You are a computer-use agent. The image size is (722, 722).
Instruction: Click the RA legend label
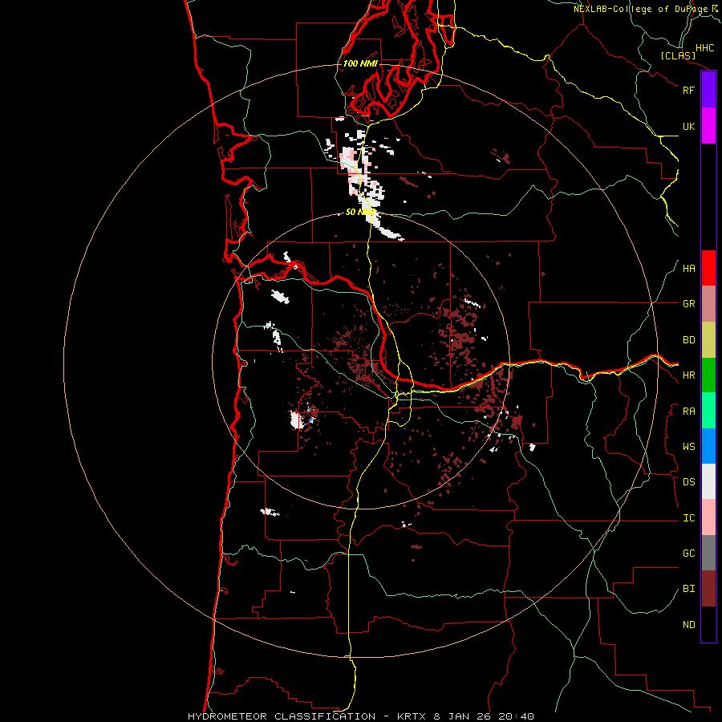(x=688, y=412)
